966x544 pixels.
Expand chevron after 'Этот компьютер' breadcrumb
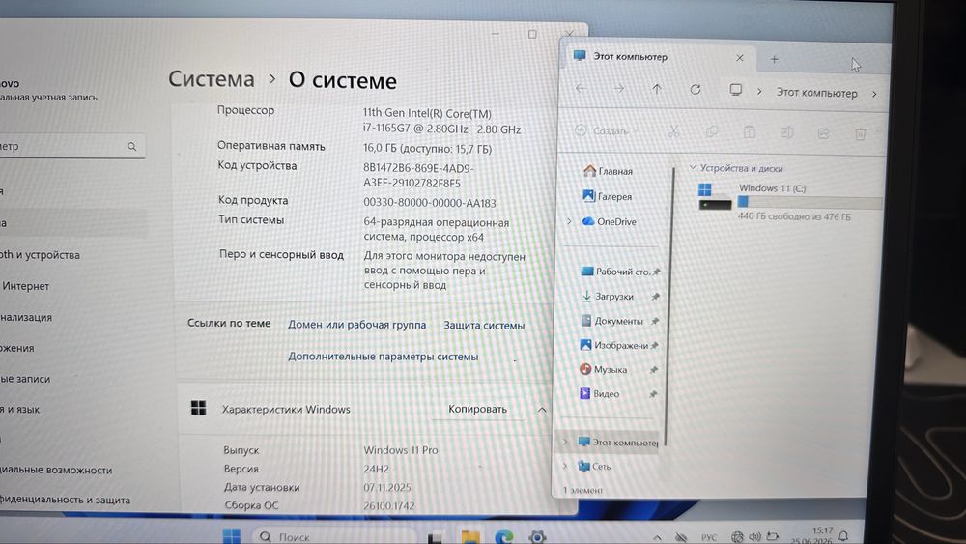click(x=874, y=94)
